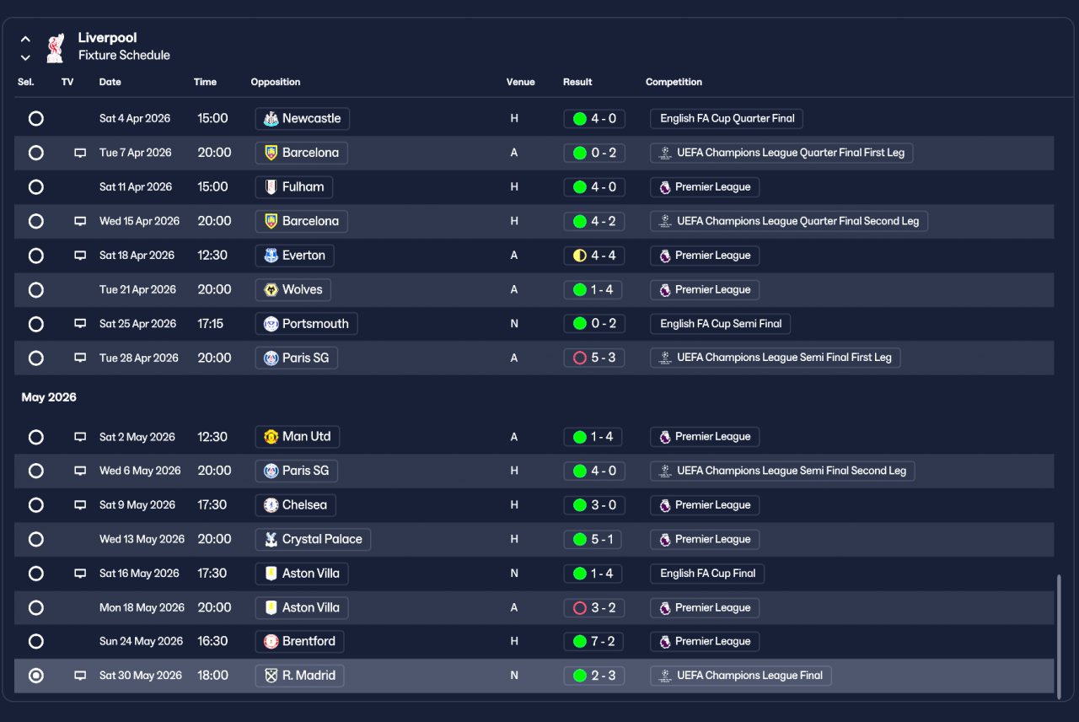Open Aston Villa from the 16 May fixture
1079x722 pixels.
click(x=302, y=574)
